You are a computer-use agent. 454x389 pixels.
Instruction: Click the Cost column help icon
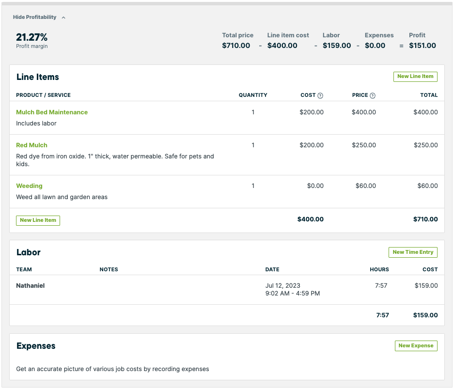click(x=320, y=95)
